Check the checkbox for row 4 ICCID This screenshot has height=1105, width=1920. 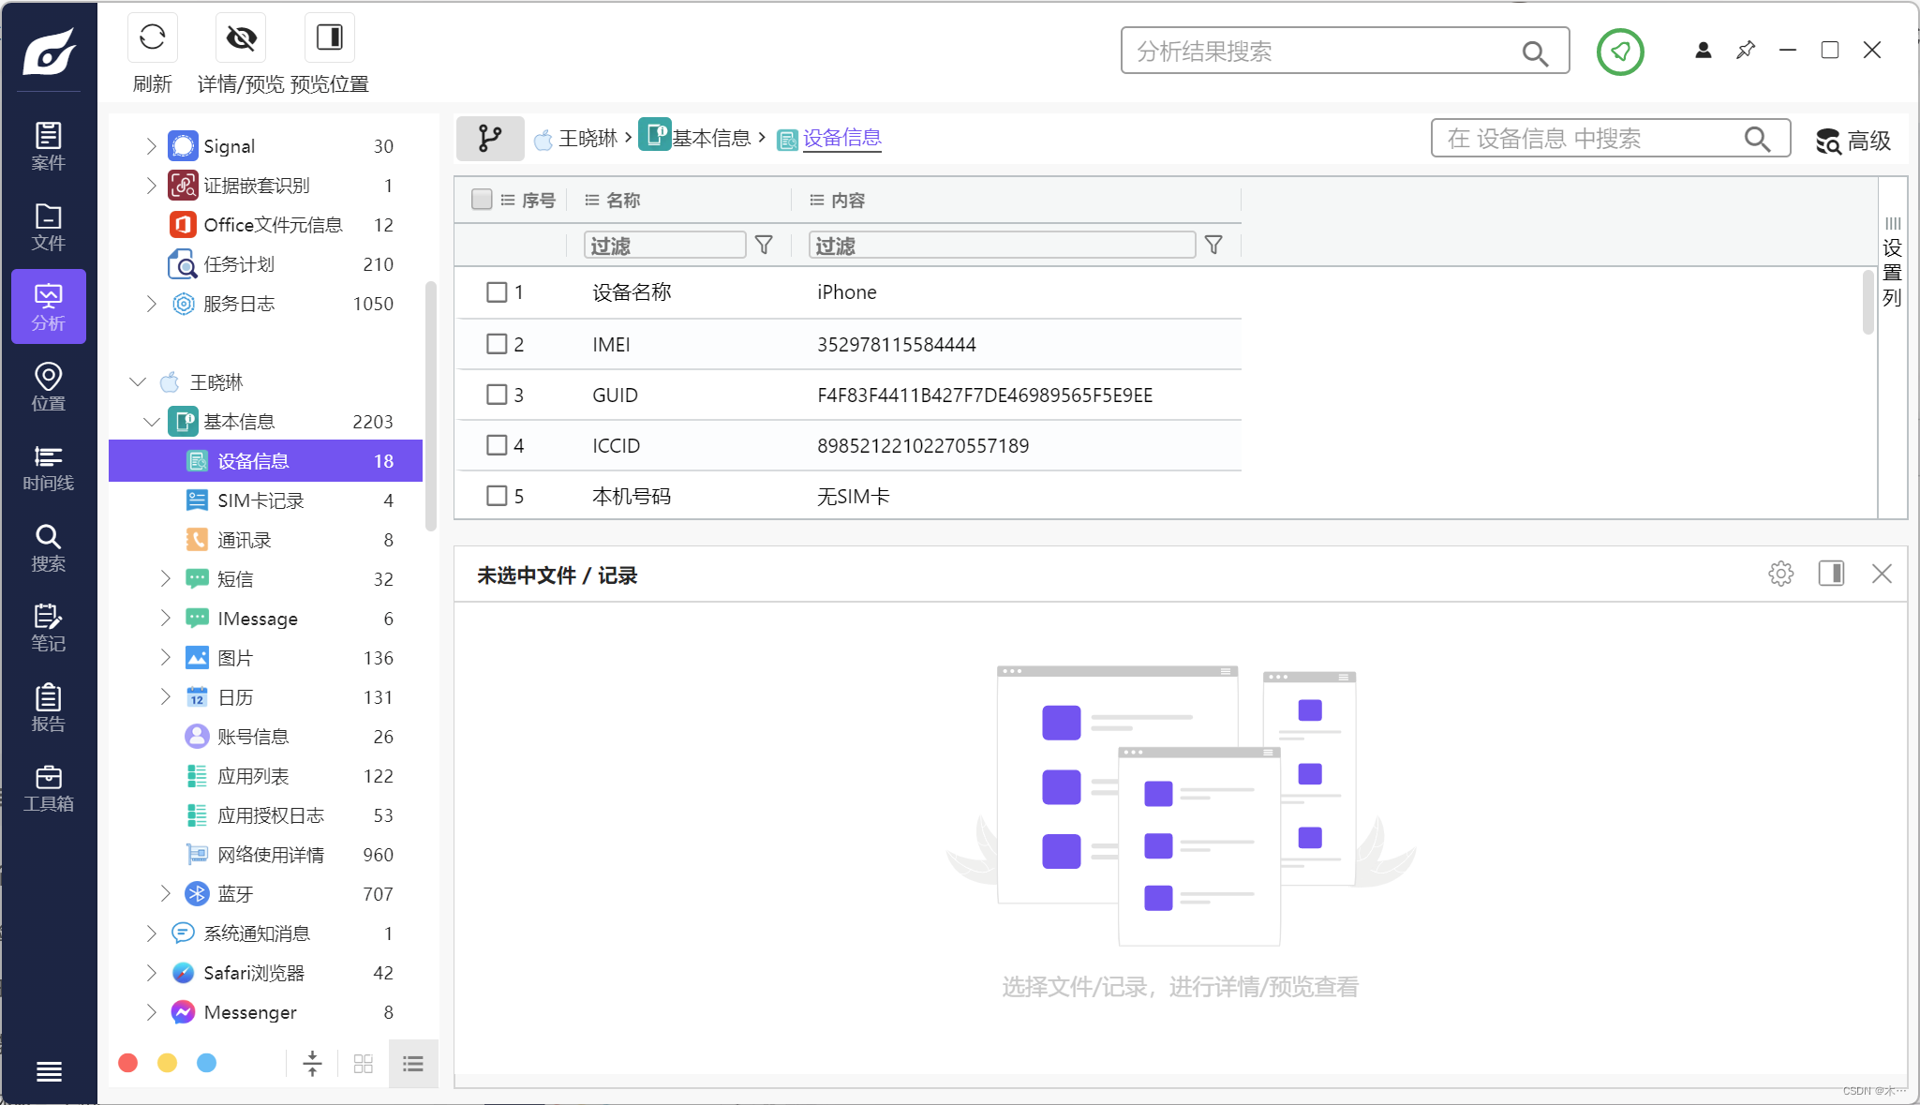pyautogui.click(x=497, y=445)
